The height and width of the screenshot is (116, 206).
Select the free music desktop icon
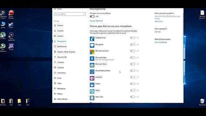point(3,102)
